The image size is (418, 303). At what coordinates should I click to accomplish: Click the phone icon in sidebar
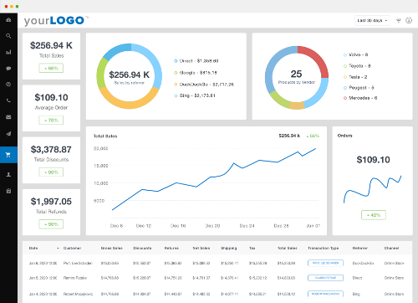coord(8,100)
